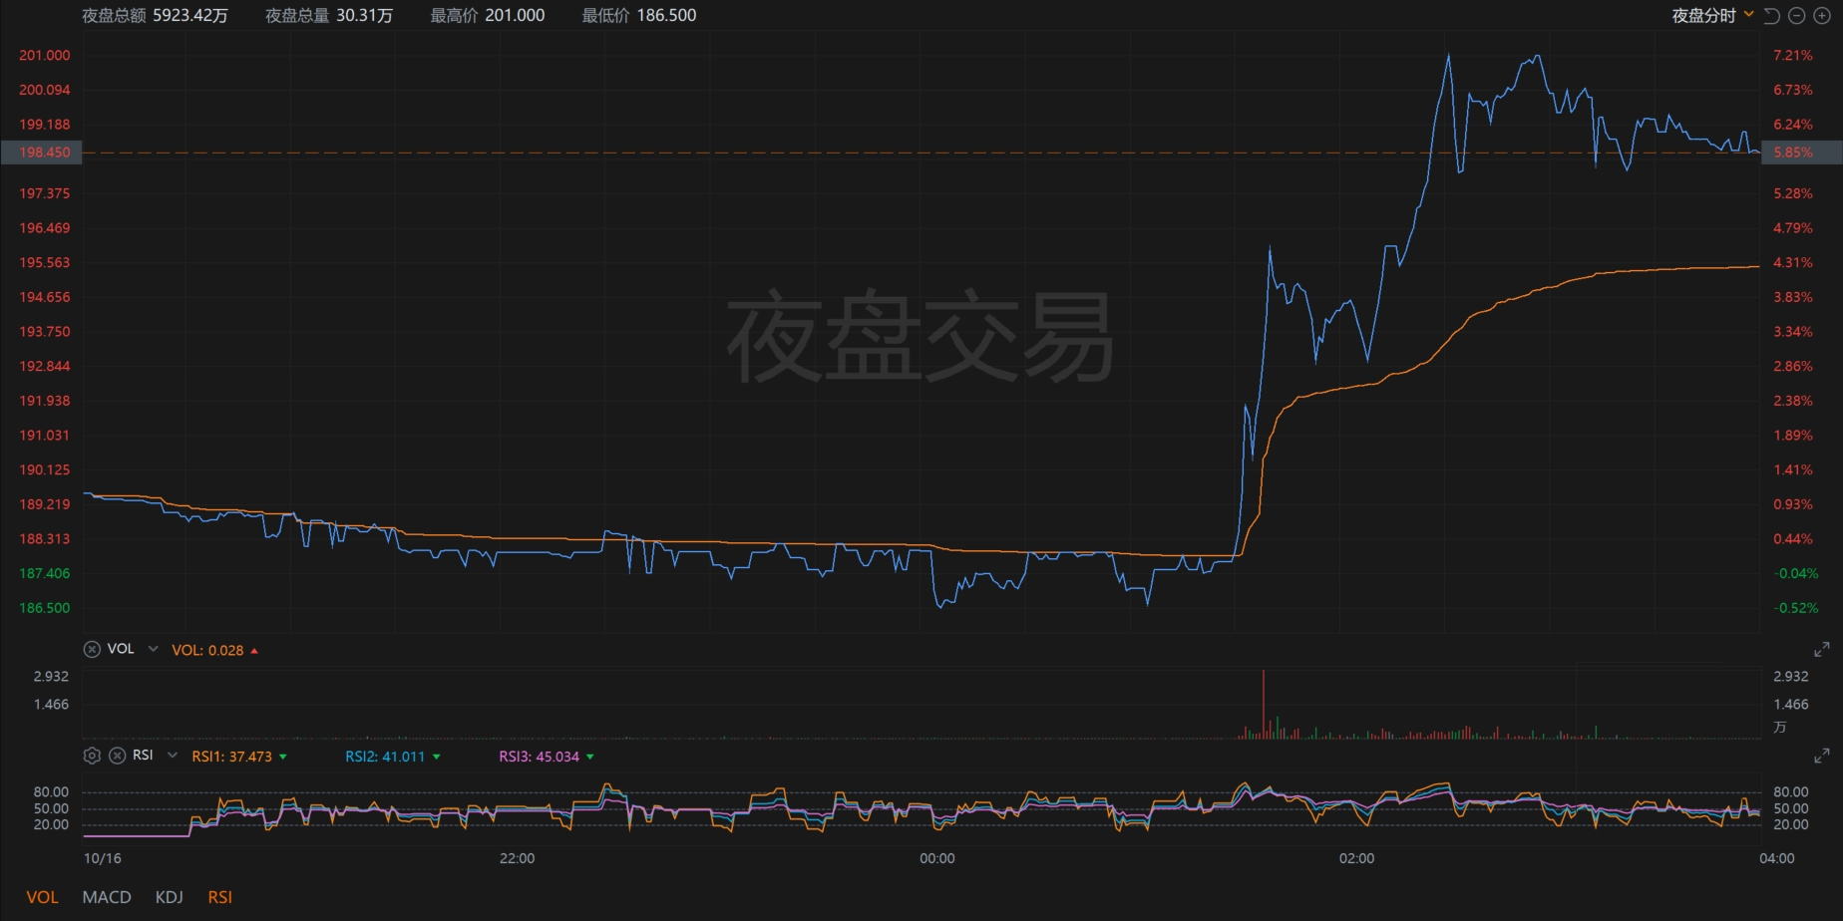Click the 187.406 green price axis label
The height and width of the screenshot is (921, 1843).
tap(45, 573)
